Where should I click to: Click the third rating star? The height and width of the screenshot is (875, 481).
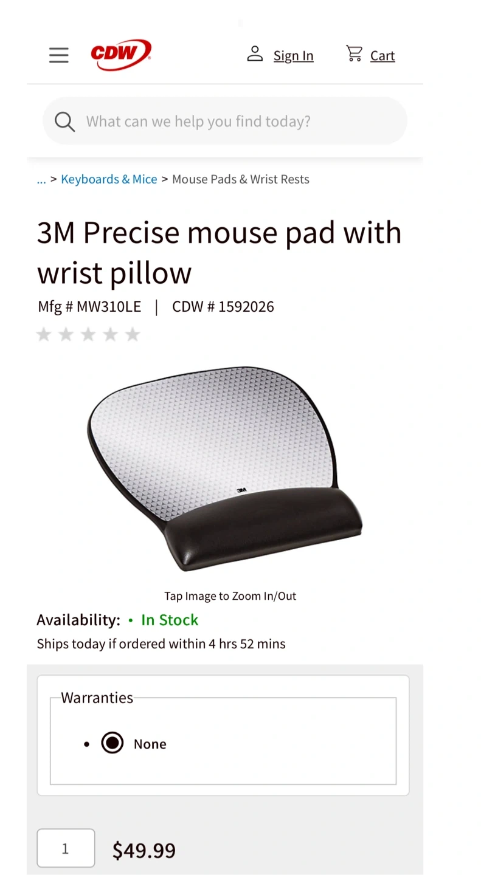[88, 334]
